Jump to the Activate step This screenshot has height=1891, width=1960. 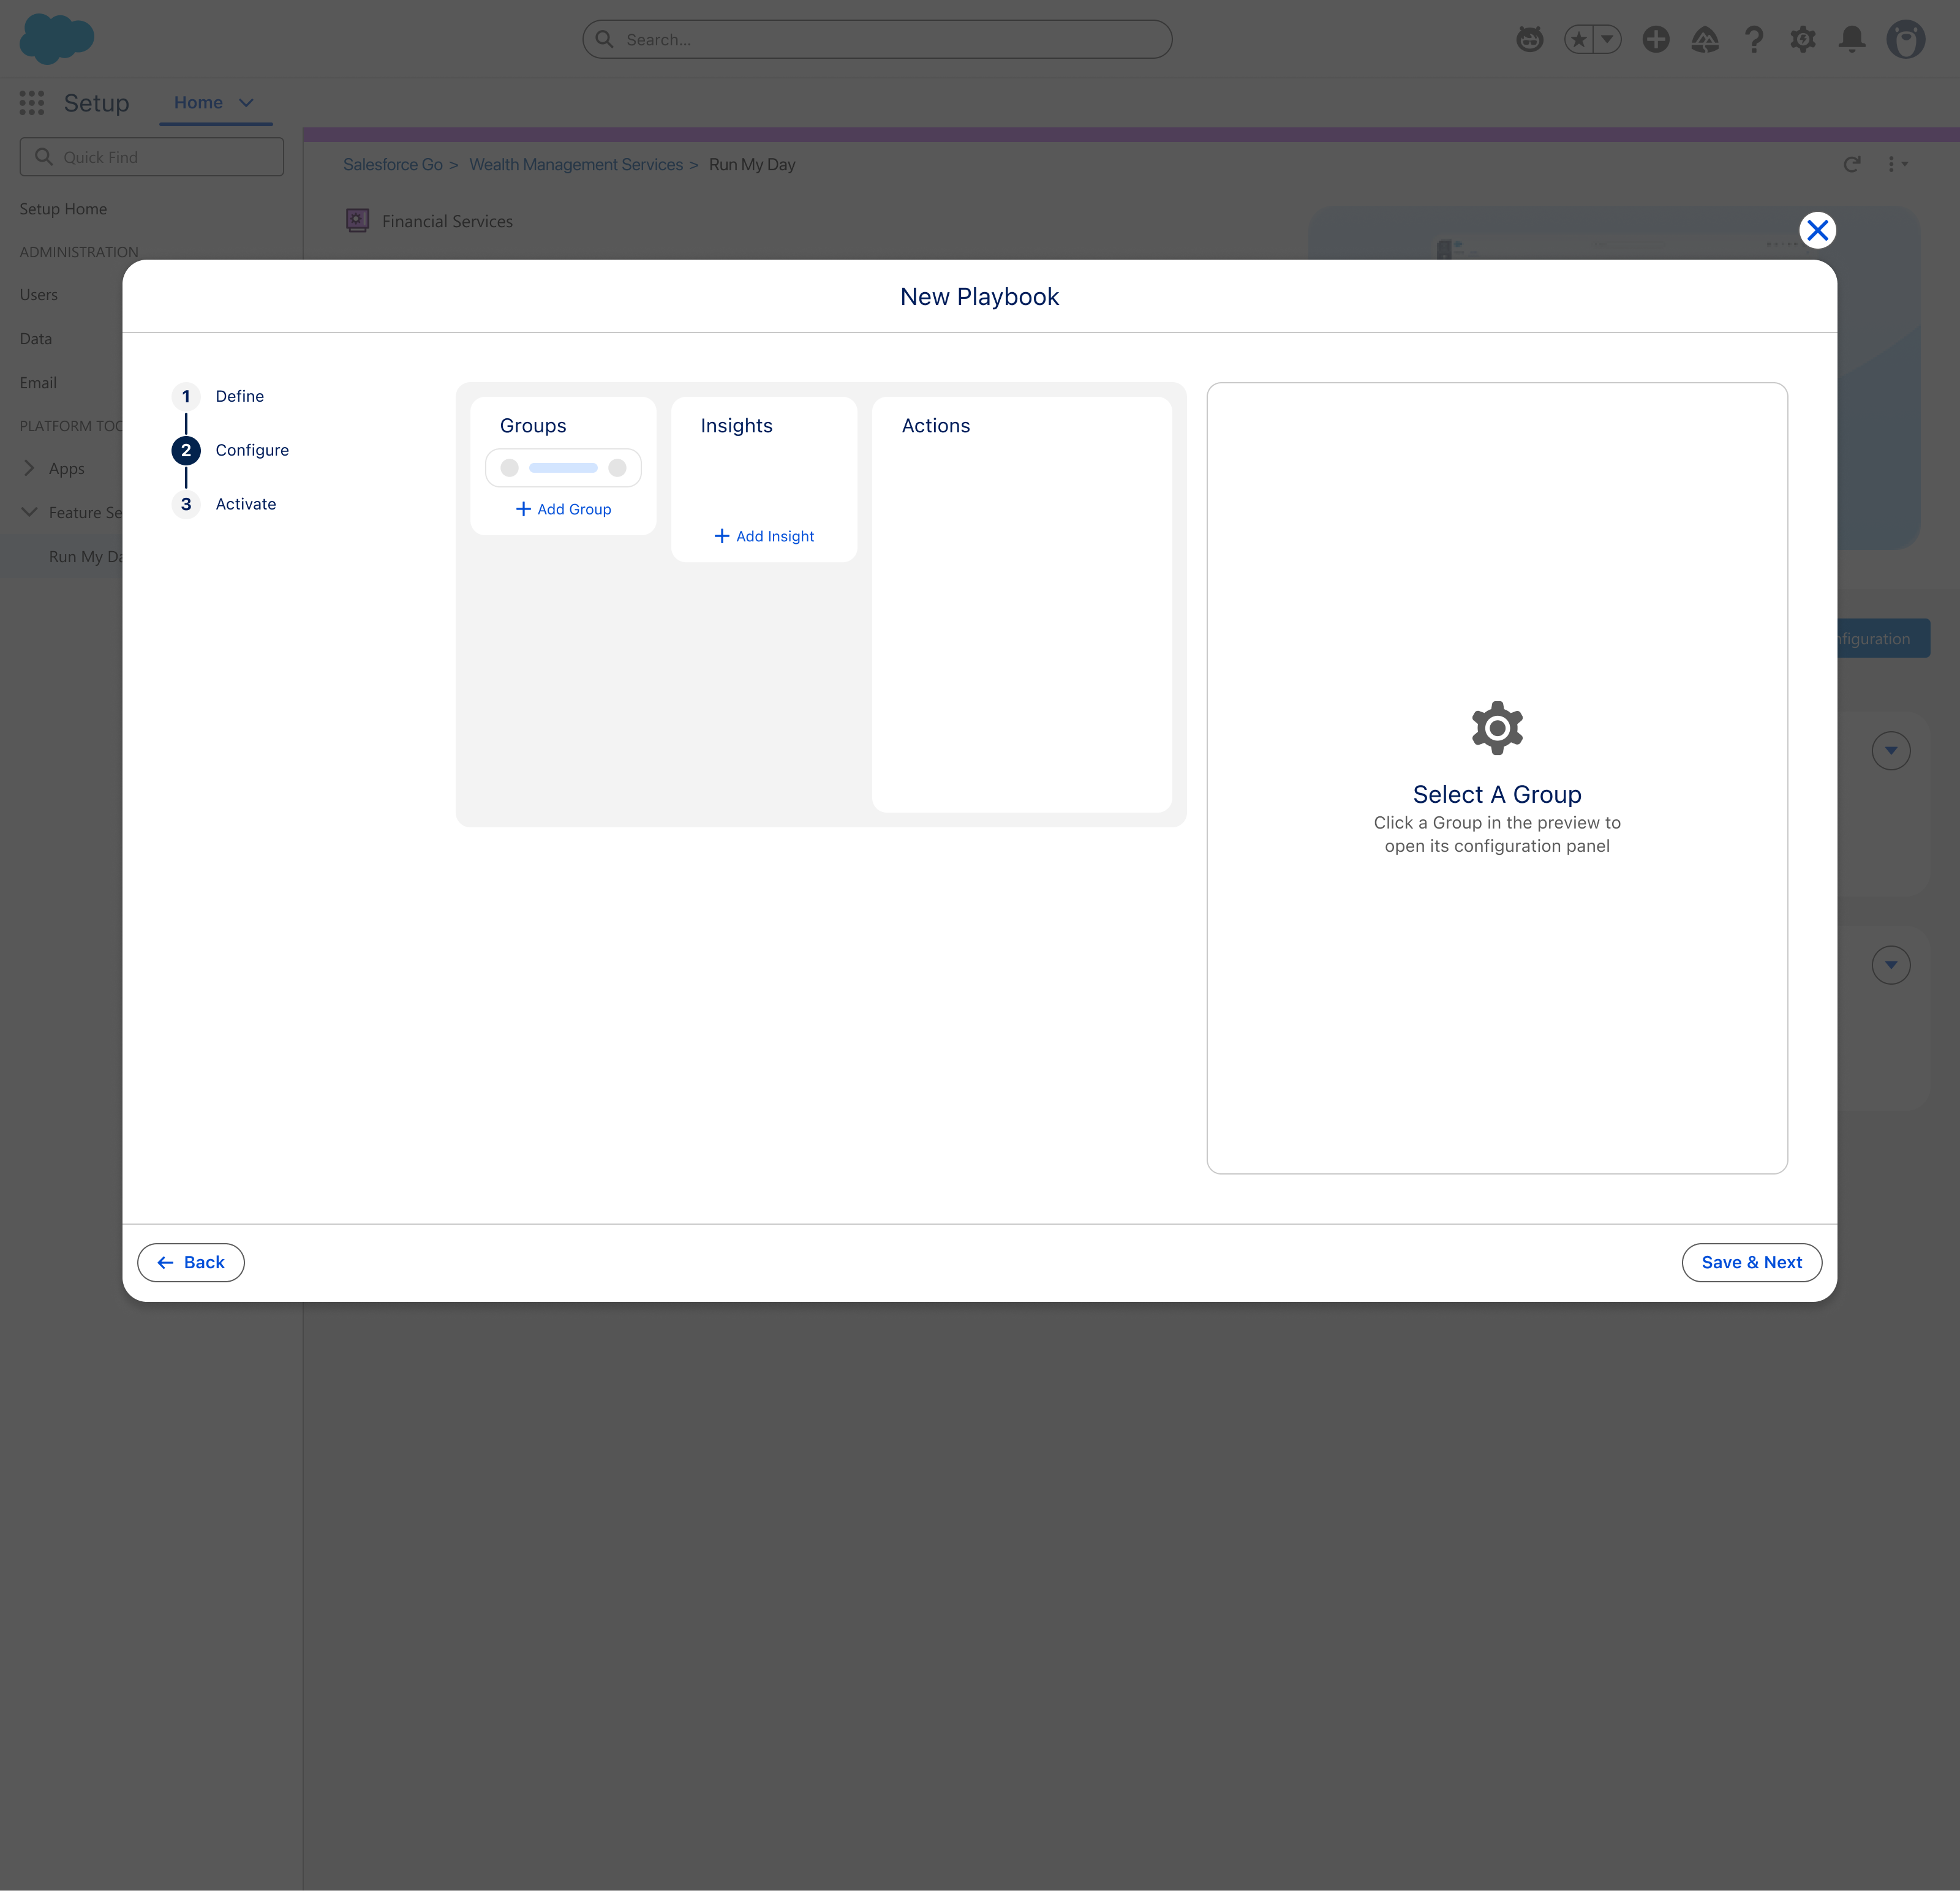click(x=245, y=504)
